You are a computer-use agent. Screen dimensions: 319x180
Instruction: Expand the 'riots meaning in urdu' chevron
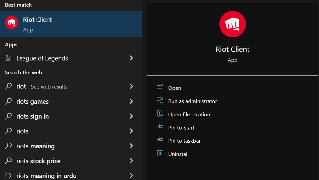(x=131, y=175)
